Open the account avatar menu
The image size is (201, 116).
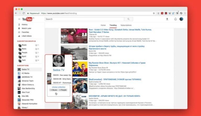[x=181, y=19]
